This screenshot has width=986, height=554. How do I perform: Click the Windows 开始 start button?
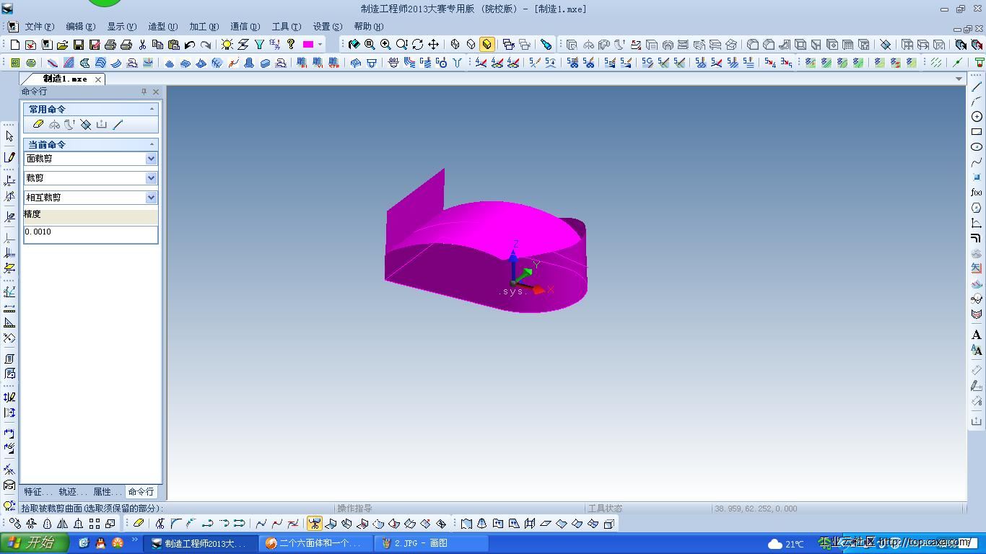coord(34,543)
